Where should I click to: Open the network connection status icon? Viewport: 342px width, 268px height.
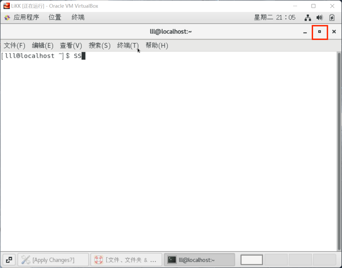308,18
